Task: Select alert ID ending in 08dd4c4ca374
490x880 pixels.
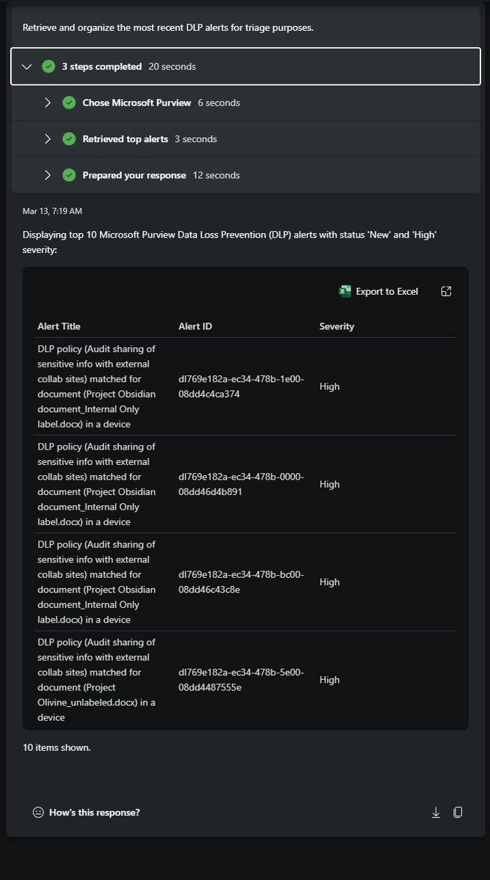Action: tap(241, 386)
